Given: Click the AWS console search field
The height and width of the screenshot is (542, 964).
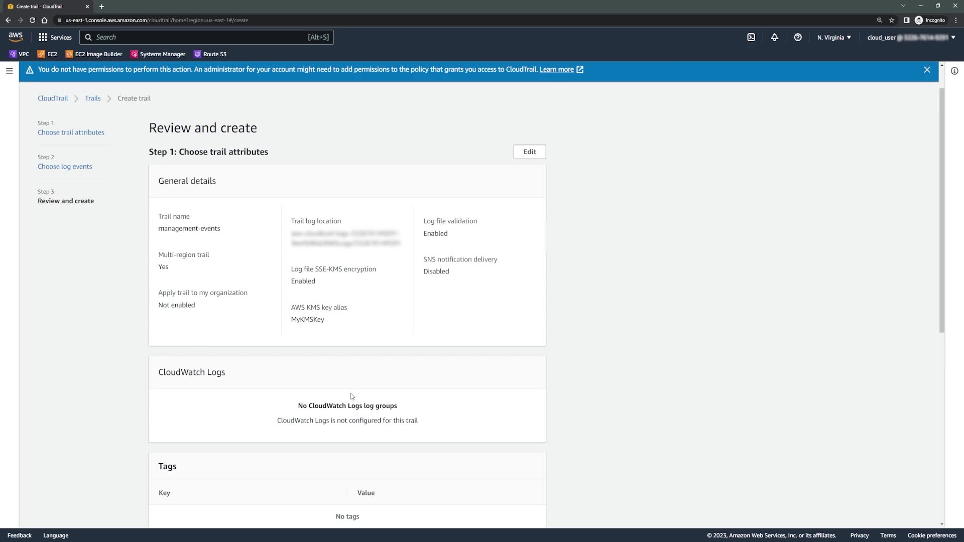Looking at the screenshot, I should click(x=206, y=37).
